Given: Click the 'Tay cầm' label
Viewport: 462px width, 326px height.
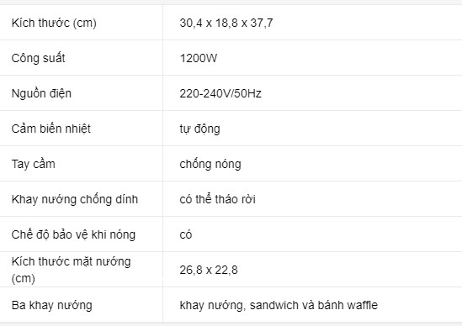Looking at the screenshot, I should (x=34, y=164).
